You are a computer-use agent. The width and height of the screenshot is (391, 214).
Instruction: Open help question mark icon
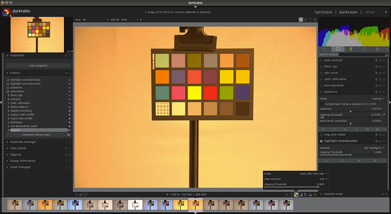click(311, 20)
